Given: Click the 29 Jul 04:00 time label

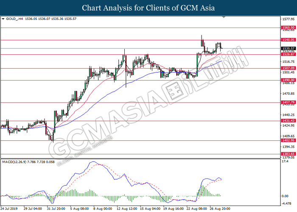Looking at the screenshot, I should click(x=33, y=209).
